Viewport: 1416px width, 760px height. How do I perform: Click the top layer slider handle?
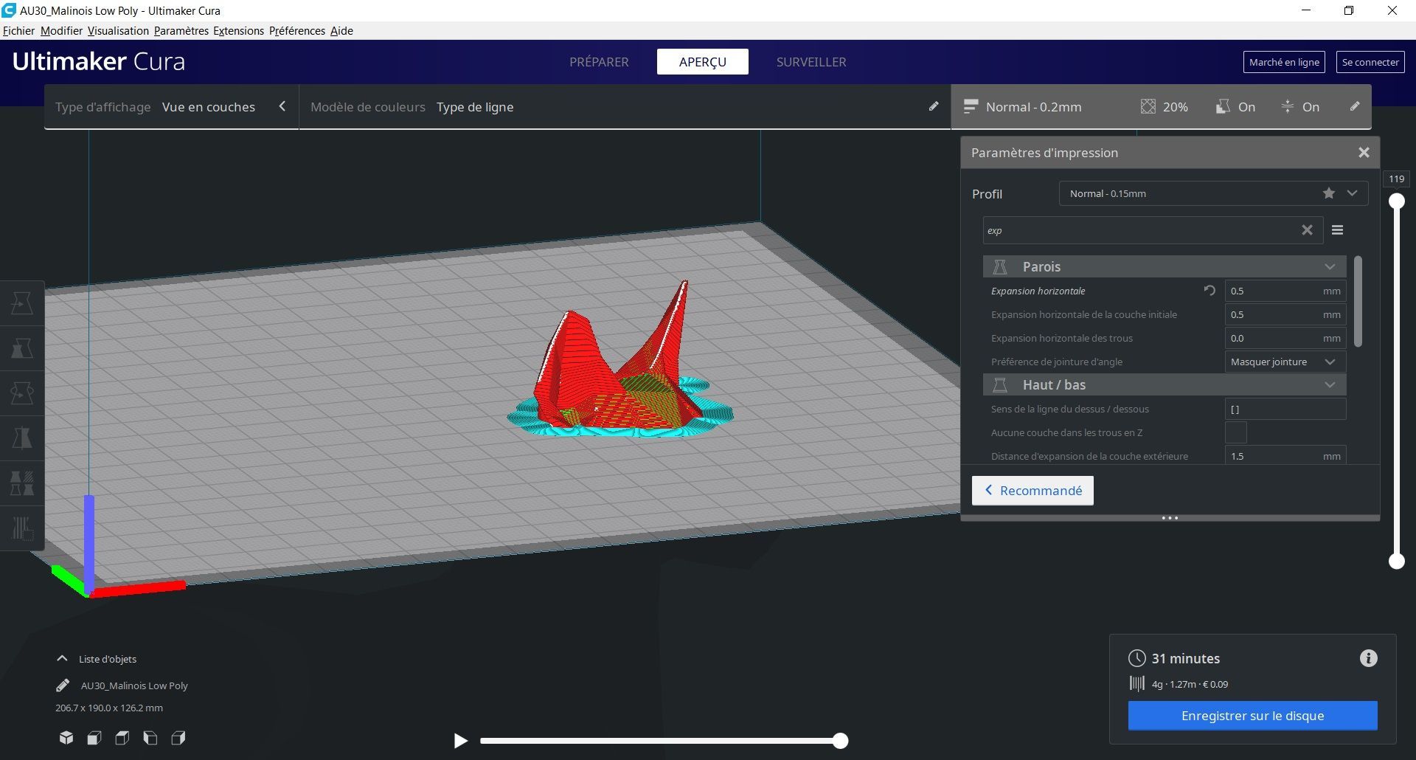click(x=1397, y=201)
